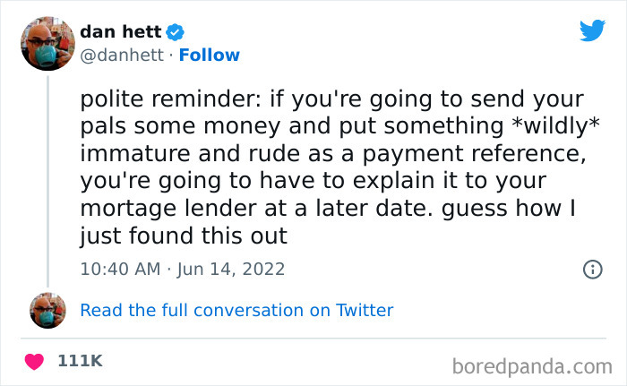Click the small avatar beside conversation link
The width and height of the screenshot is (627, 386).
tap(47, 310)
